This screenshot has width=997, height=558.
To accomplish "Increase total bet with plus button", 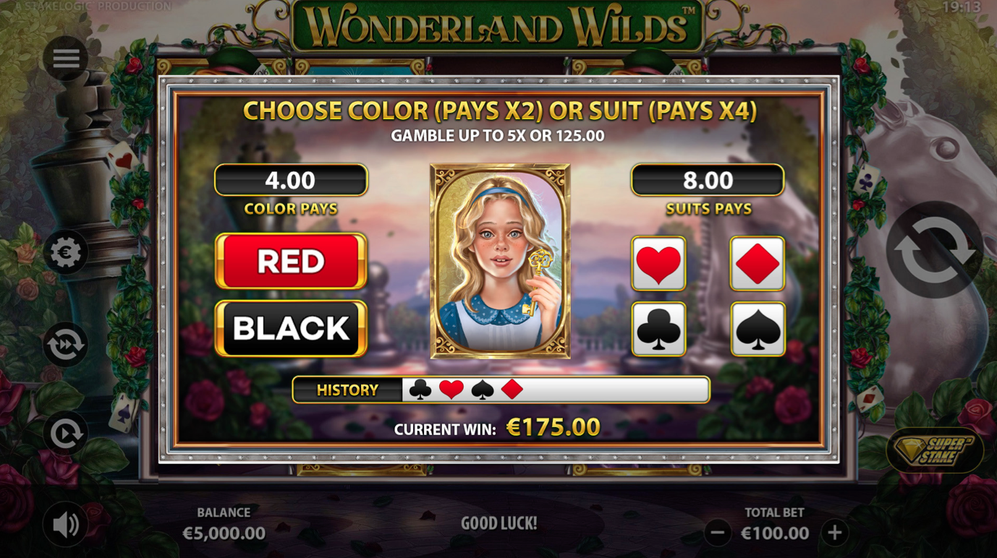I will click(834, 533).
